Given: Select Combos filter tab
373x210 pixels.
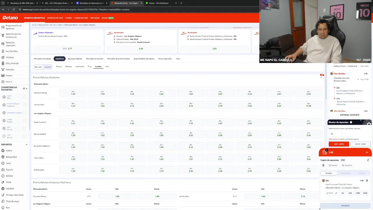Looking at the screenshot, I should (98, 66).
